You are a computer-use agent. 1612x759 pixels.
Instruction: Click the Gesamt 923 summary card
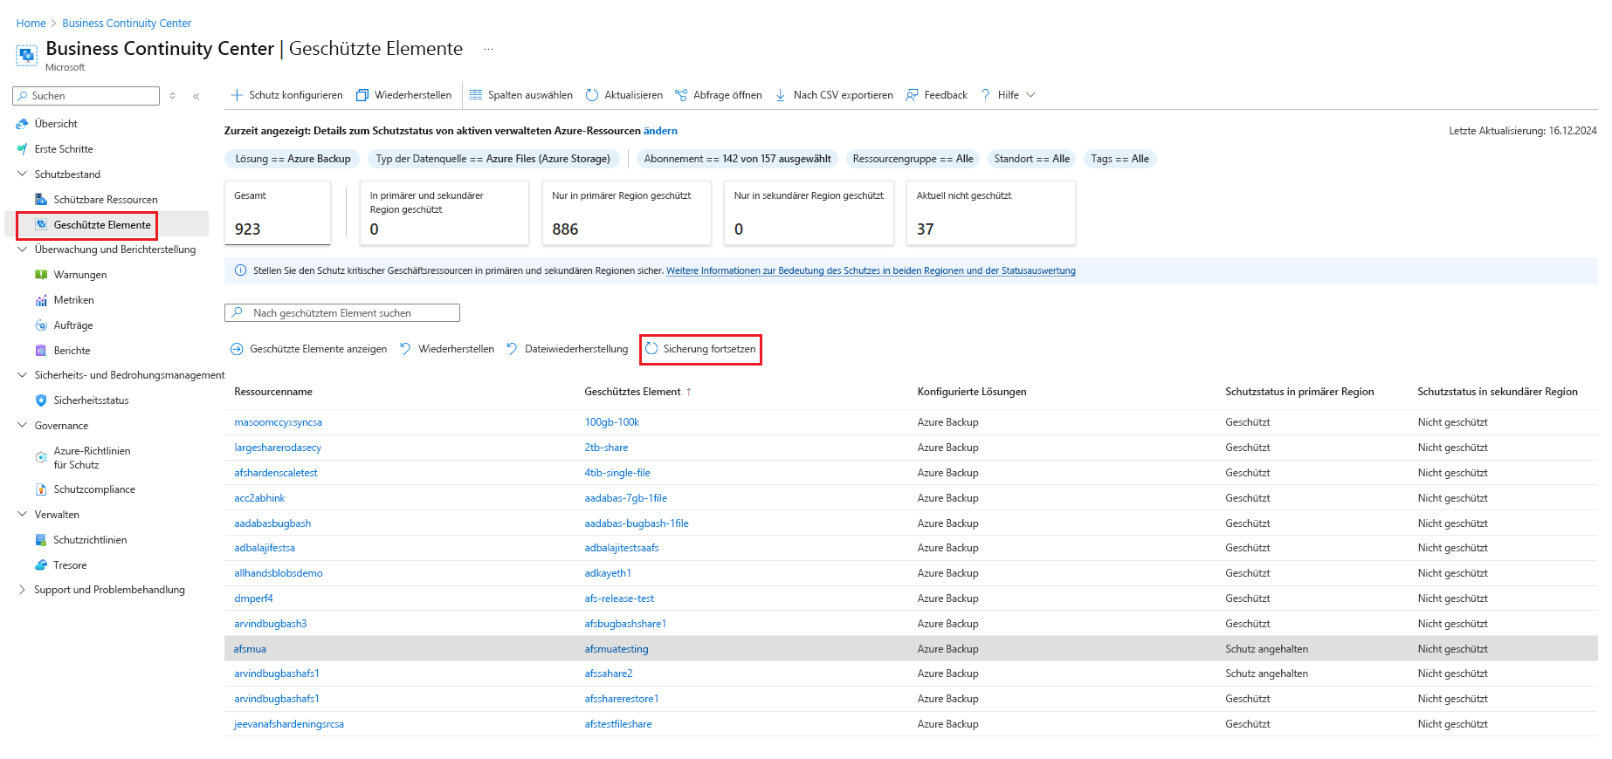coord(278,213)
